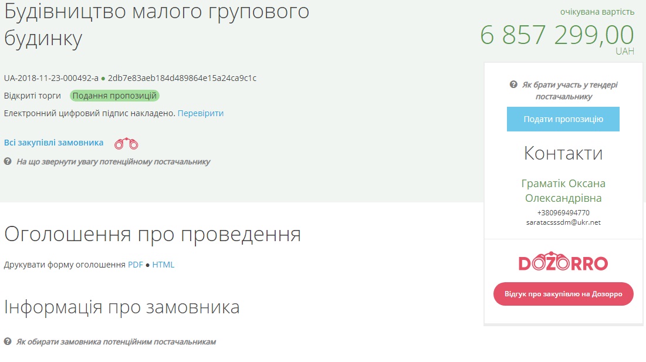Click question mark icon beside 'На що звернути увагу'

[8, 161]
